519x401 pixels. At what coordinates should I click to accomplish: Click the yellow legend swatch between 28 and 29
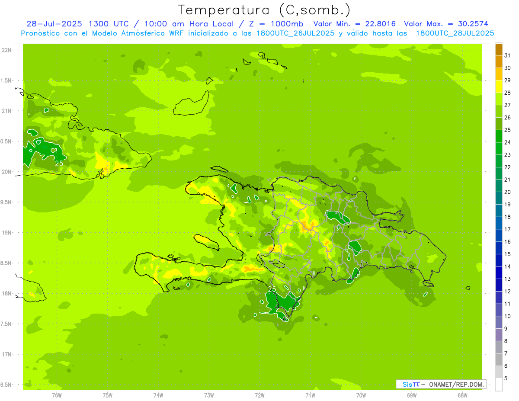499,87
